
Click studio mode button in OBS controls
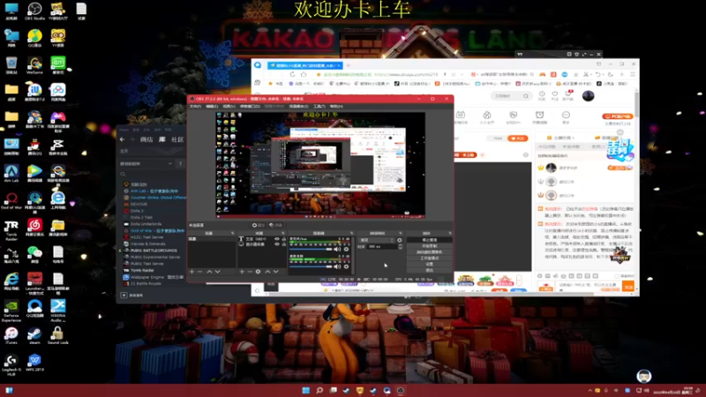pos(430,258)
